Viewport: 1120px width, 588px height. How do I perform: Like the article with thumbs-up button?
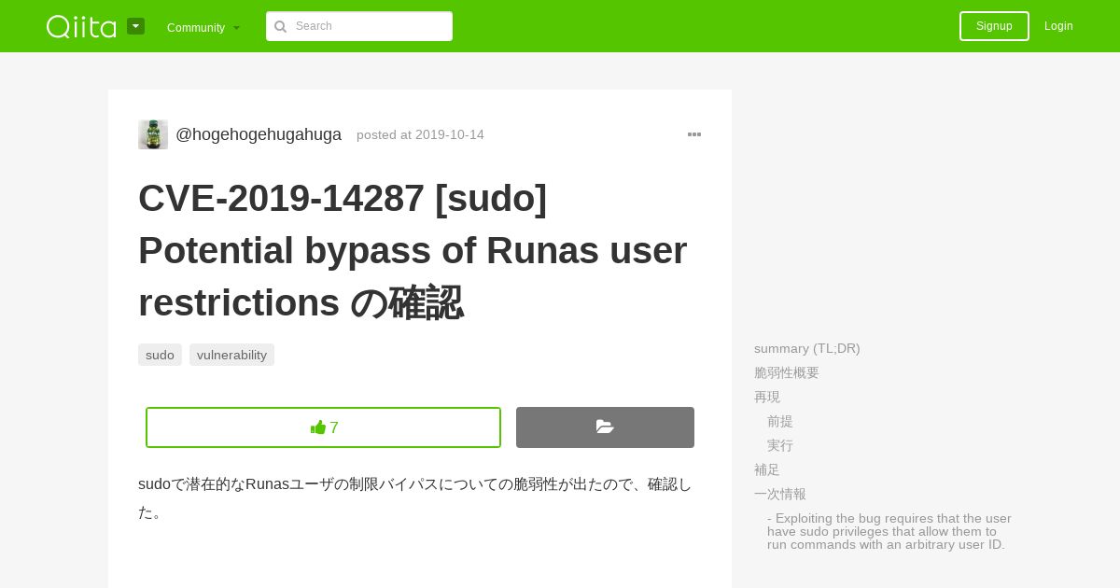(323, 427)
